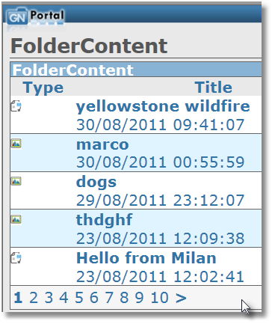
Task: Open the Hello from Milan entry
Action: click(x=146, y=257)
